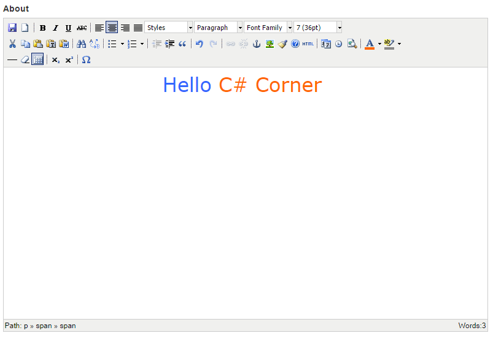Screen dimensions: 493x341
Task: Apply subscript formatting
Action: (56, 59)
